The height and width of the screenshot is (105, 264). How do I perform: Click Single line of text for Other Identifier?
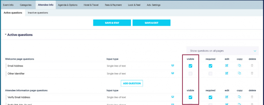click(116, 74)
